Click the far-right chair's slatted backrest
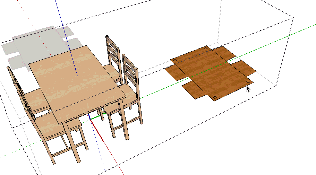Viewport: 316px width, 175px height. coord(113,51)
